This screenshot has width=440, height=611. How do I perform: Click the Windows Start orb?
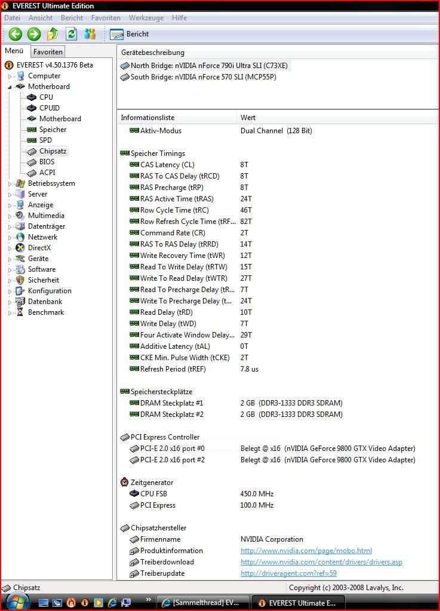click(x=17, y=603)
